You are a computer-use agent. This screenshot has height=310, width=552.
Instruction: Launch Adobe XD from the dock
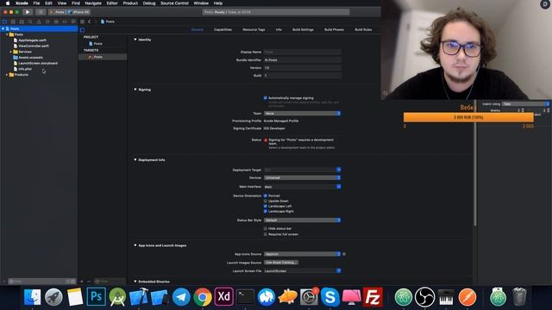pyautogui.click(x=224, y=297)
